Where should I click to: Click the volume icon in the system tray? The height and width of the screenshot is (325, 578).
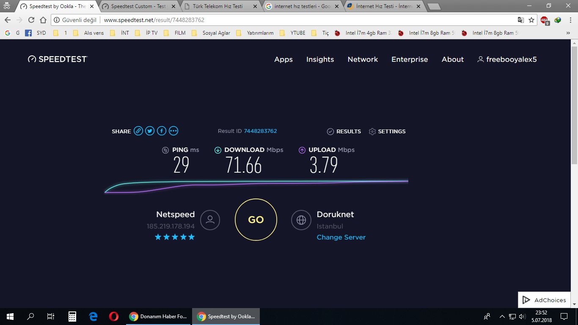click(522, 316)
